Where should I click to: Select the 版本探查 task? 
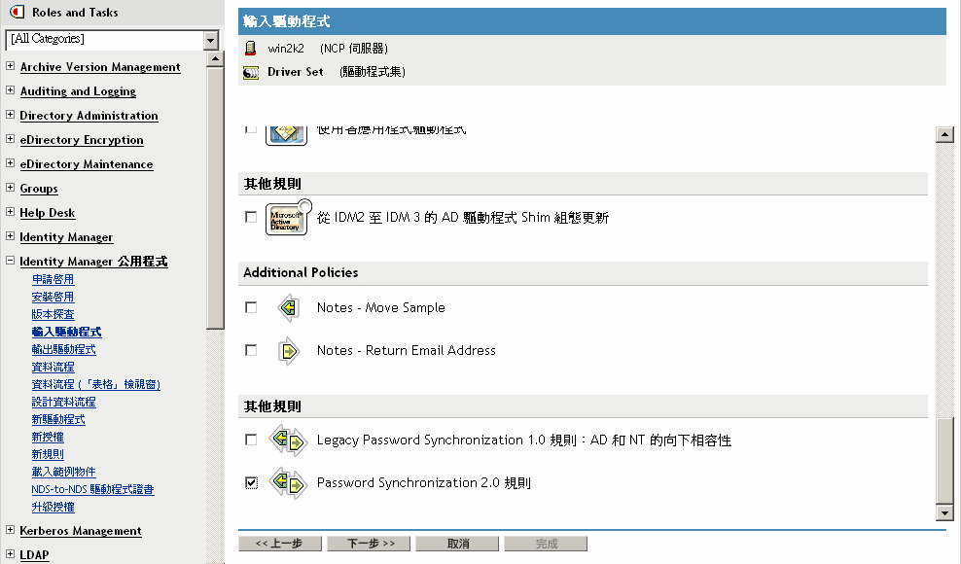pos(53,314)
